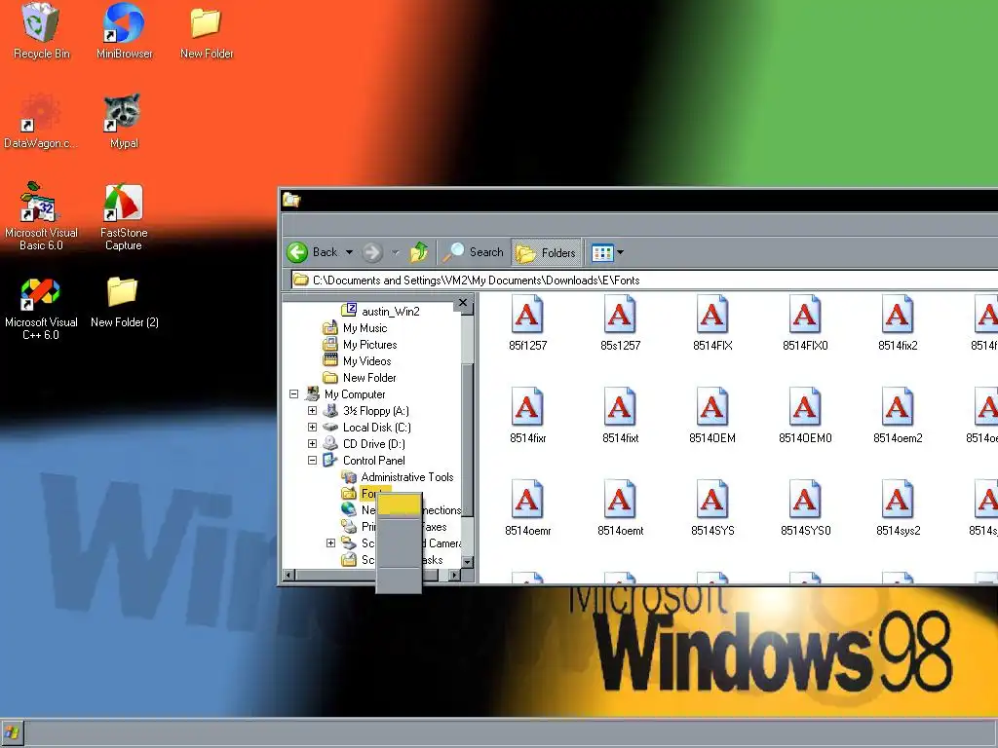This screenshot has width=998, height=748.
Task: Open the Recycle Bin desktop icon
Action: pyautogui.click(x=41, y=30)
